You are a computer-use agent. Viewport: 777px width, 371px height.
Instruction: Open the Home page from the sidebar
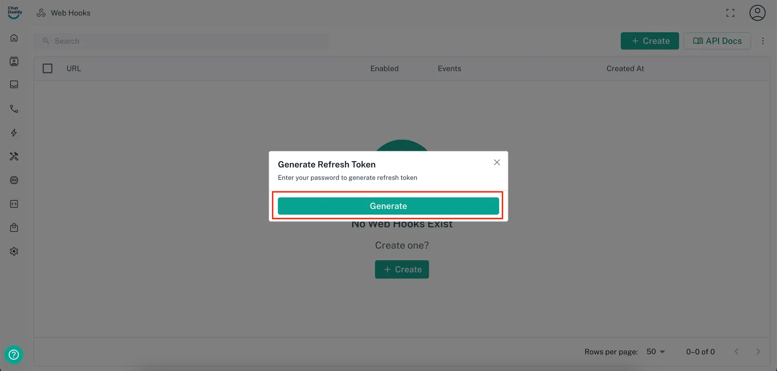[14, 38]
